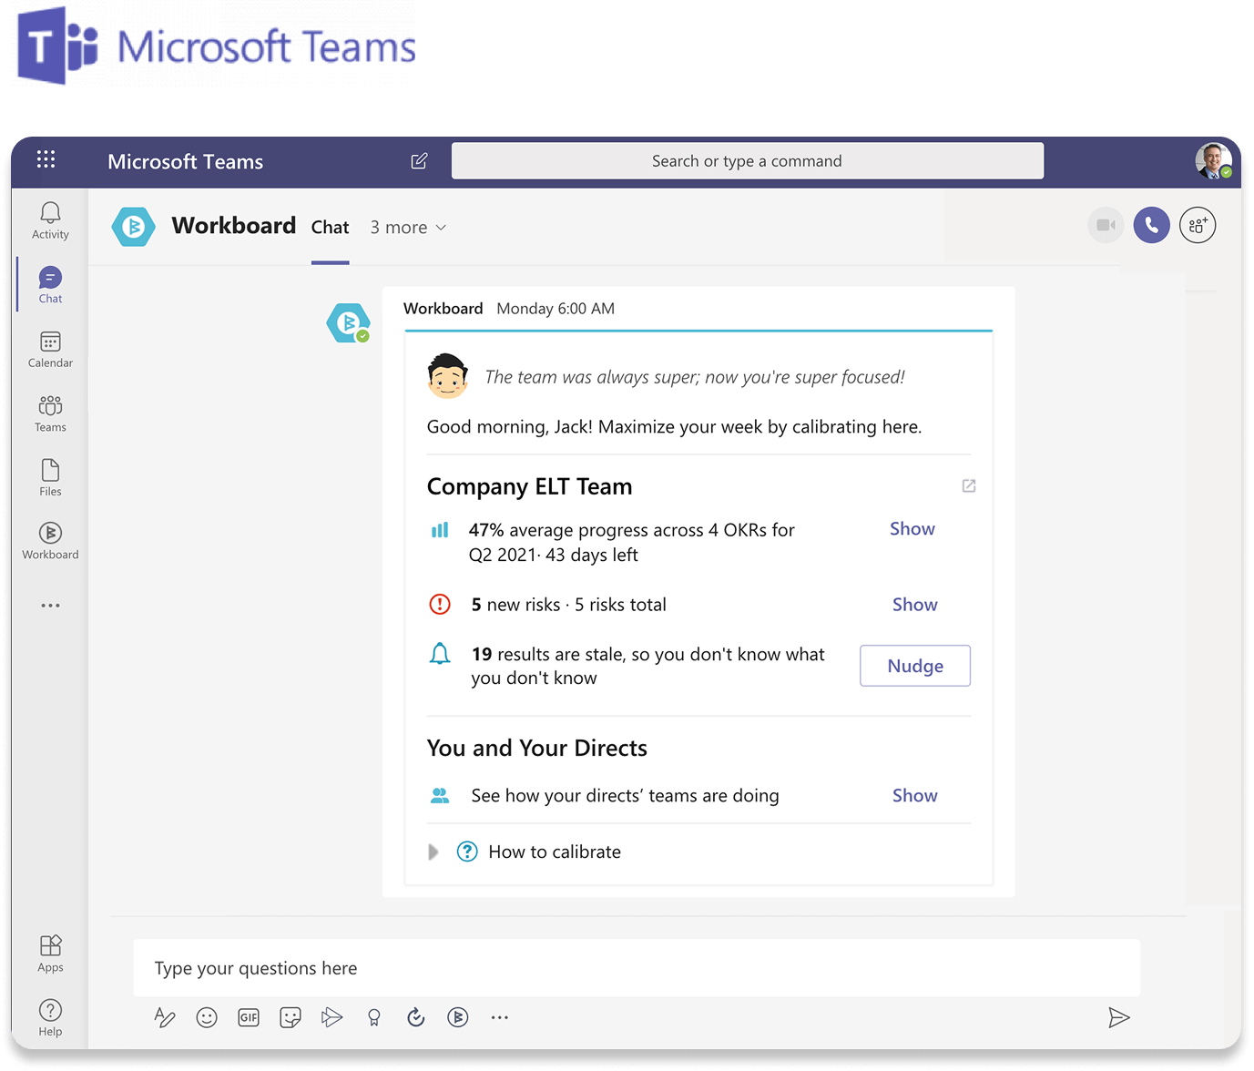Click the Workboard logo in chat header

134,226
